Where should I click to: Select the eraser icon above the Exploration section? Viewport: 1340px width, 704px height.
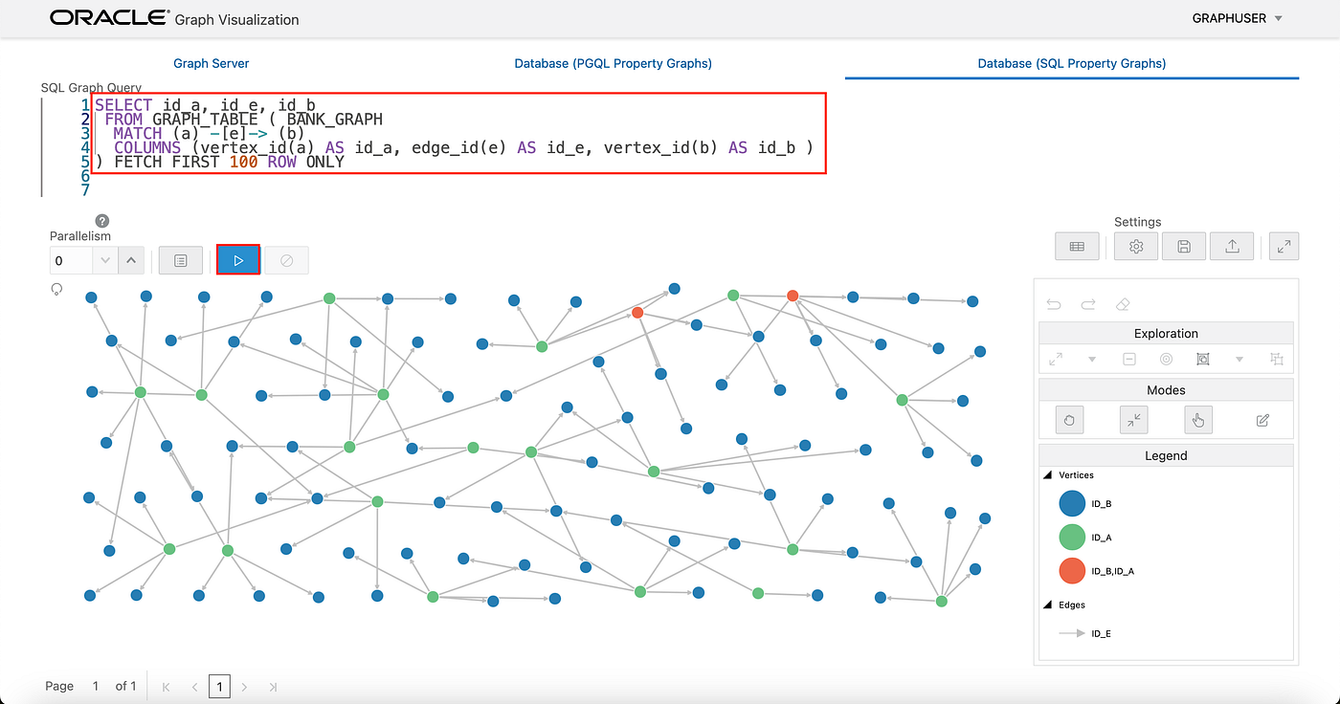pos(1122,303)
